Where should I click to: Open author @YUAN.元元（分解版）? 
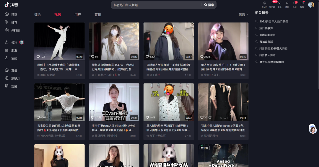point(51,136)
